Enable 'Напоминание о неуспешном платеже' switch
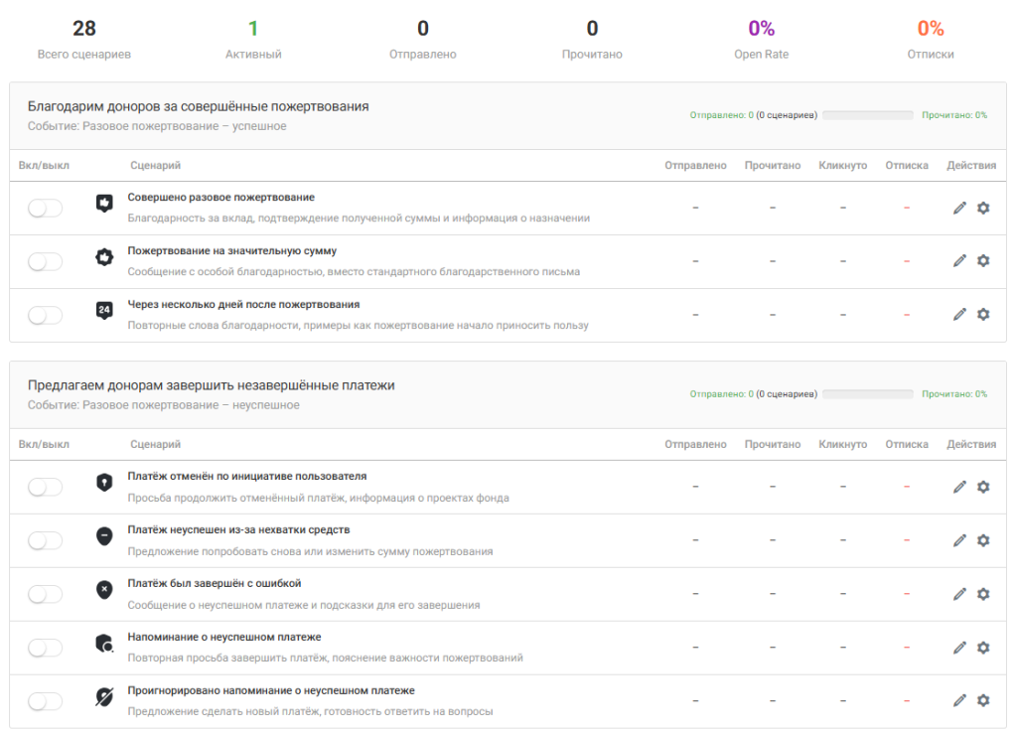This screenshot has height=735, width=1017. pyautogui.click(x=45, y=648)
